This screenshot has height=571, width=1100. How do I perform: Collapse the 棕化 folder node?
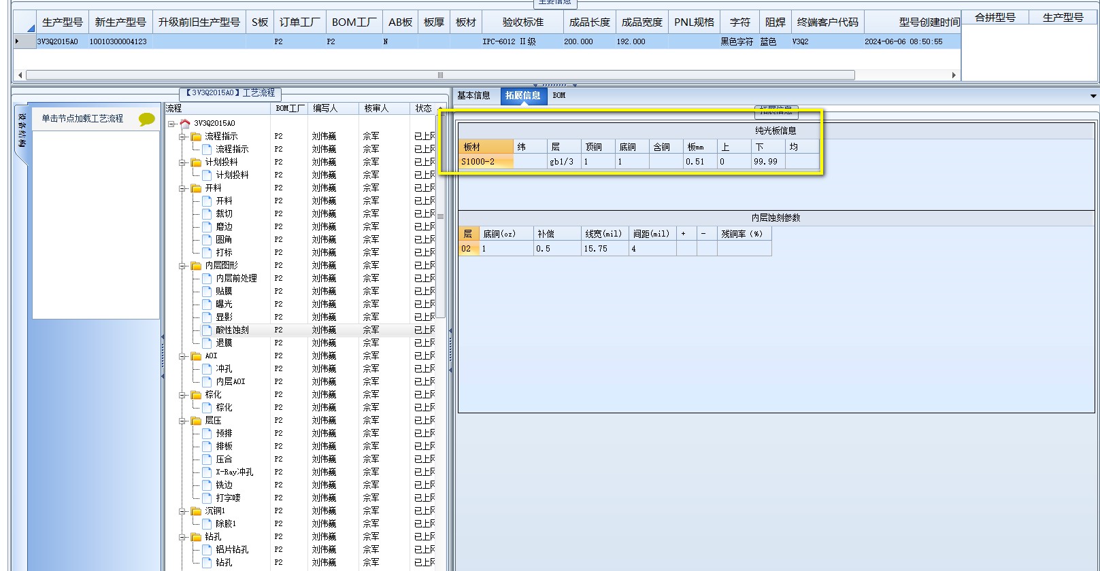click(183, 395)
